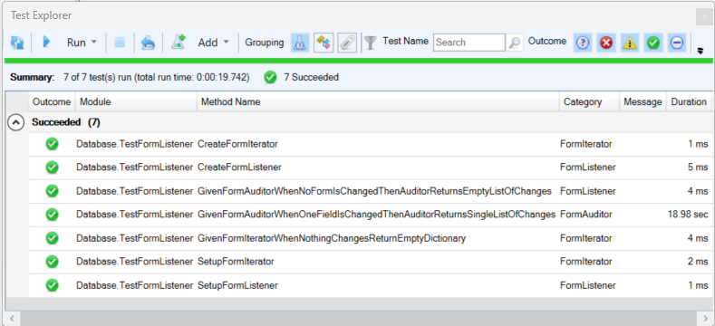This screenshot has height=326, width=715.
Task: Close the Test Explorer panel
Action: coord(704,17)
